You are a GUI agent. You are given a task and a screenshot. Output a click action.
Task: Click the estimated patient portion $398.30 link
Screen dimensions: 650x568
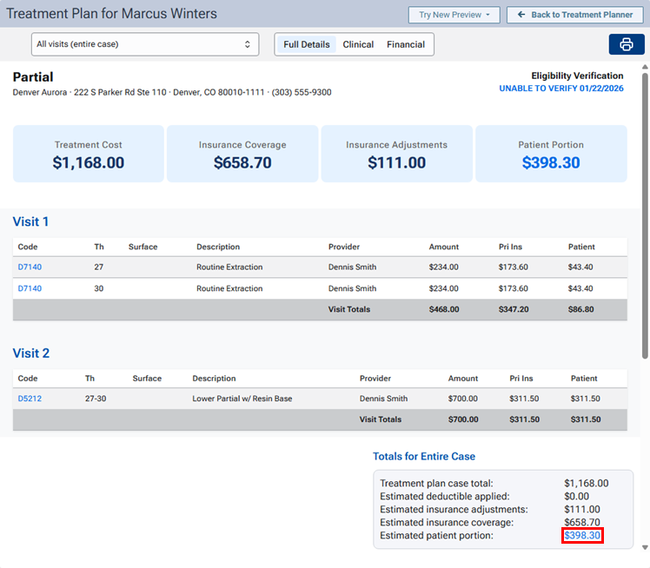click(x=582, y=536)
